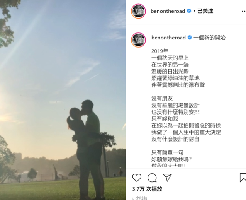
Task: Open benontheroad profile from header username
Action: click(x=168, y=11)
